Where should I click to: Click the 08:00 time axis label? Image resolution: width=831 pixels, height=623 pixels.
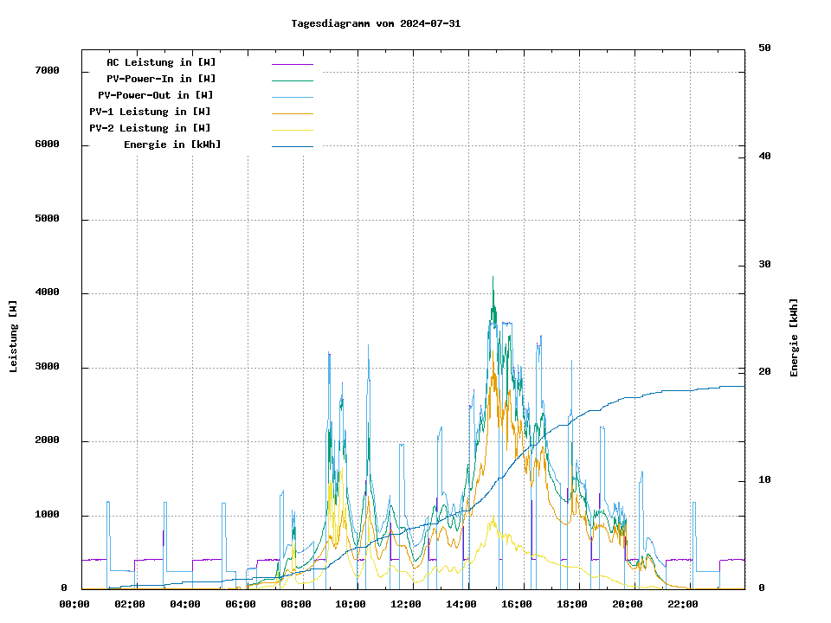[x=295, y=604]
